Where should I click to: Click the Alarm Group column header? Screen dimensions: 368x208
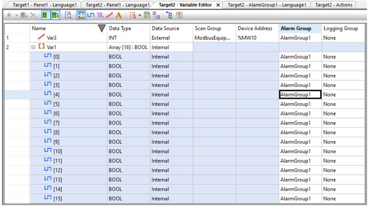[x=300, y=28]
